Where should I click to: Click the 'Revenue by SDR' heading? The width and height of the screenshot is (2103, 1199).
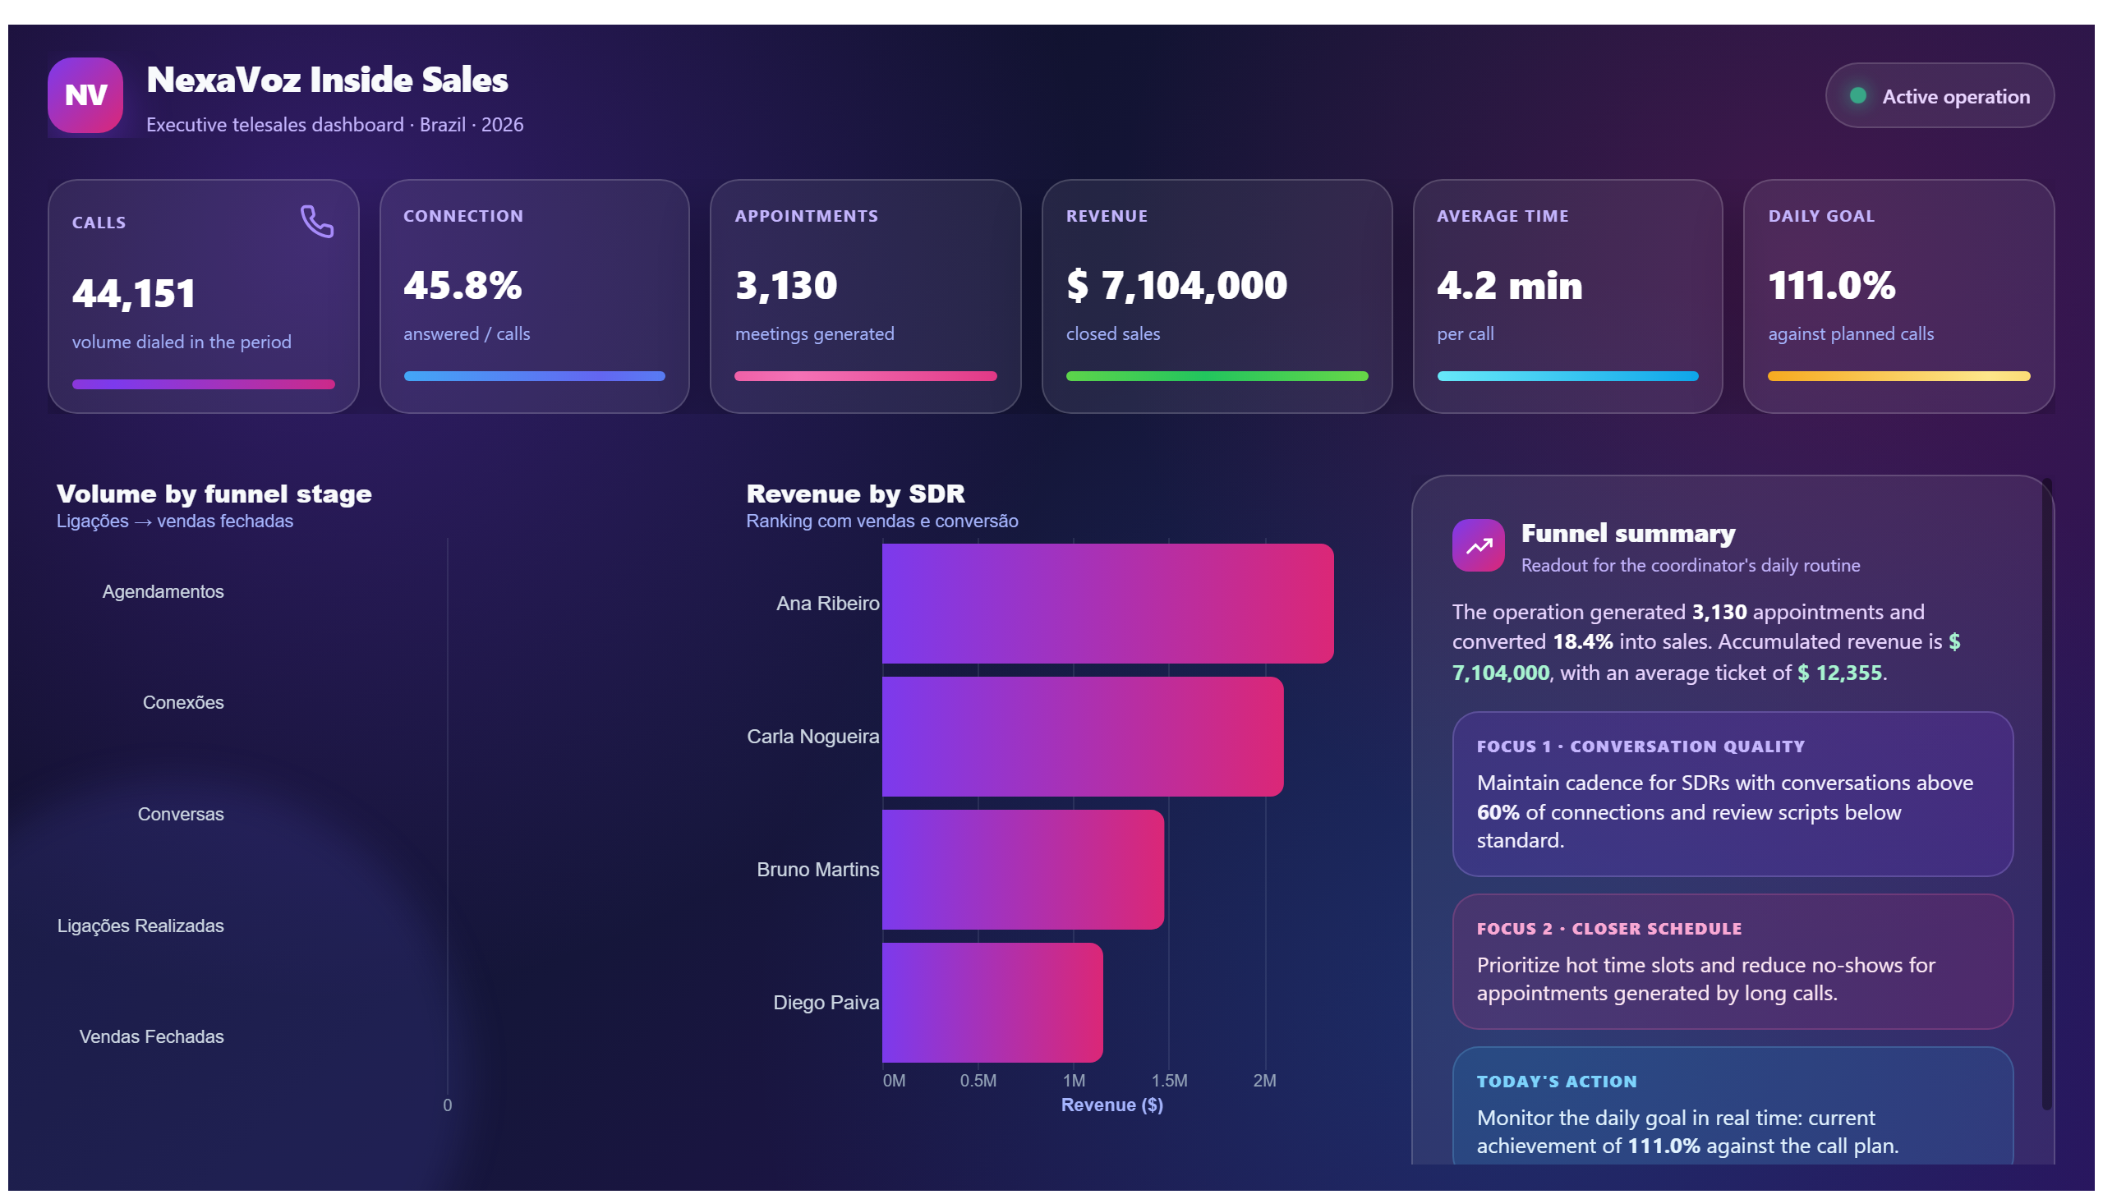pyautogui.click(x=855, y=494)
